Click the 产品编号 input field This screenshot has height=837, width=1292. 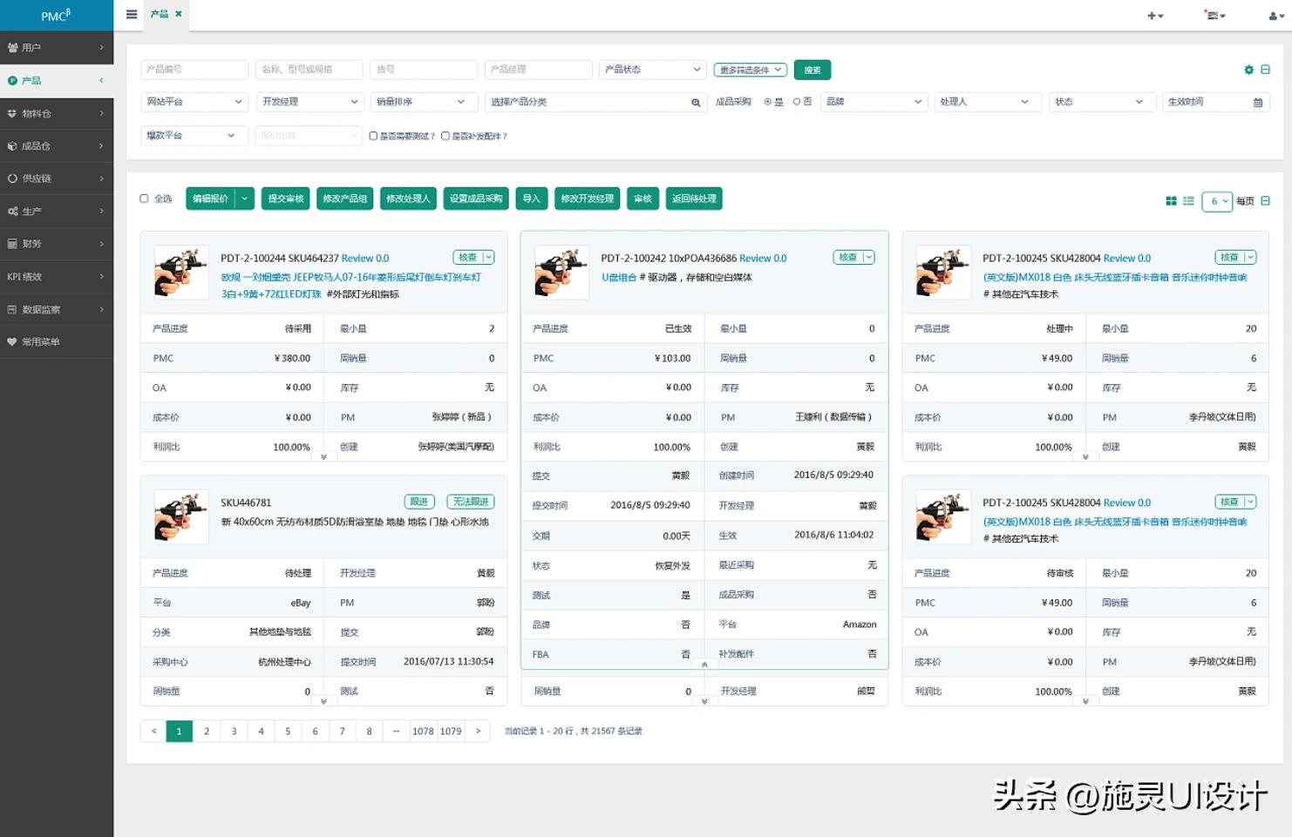point(194,70)
